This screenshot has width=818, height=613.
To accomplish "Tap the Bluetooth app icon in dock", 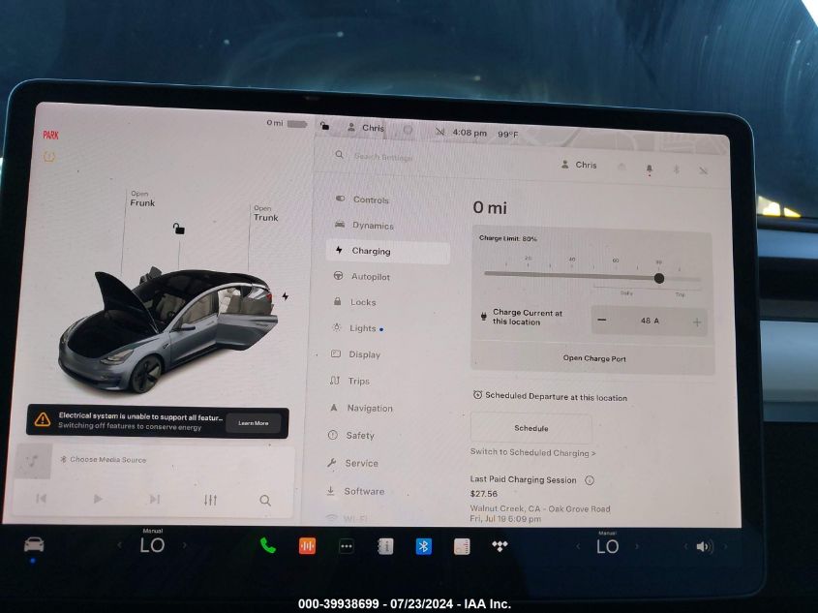I will (x=423, y=546).
